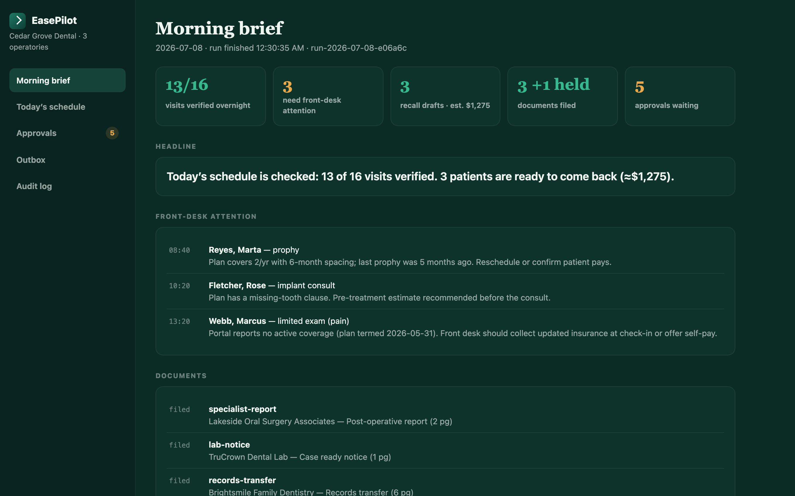This screenshot has height=496, width=795.
Task: Click the 6-month spacing note for Reyes
Action: (x=410, y=262)
